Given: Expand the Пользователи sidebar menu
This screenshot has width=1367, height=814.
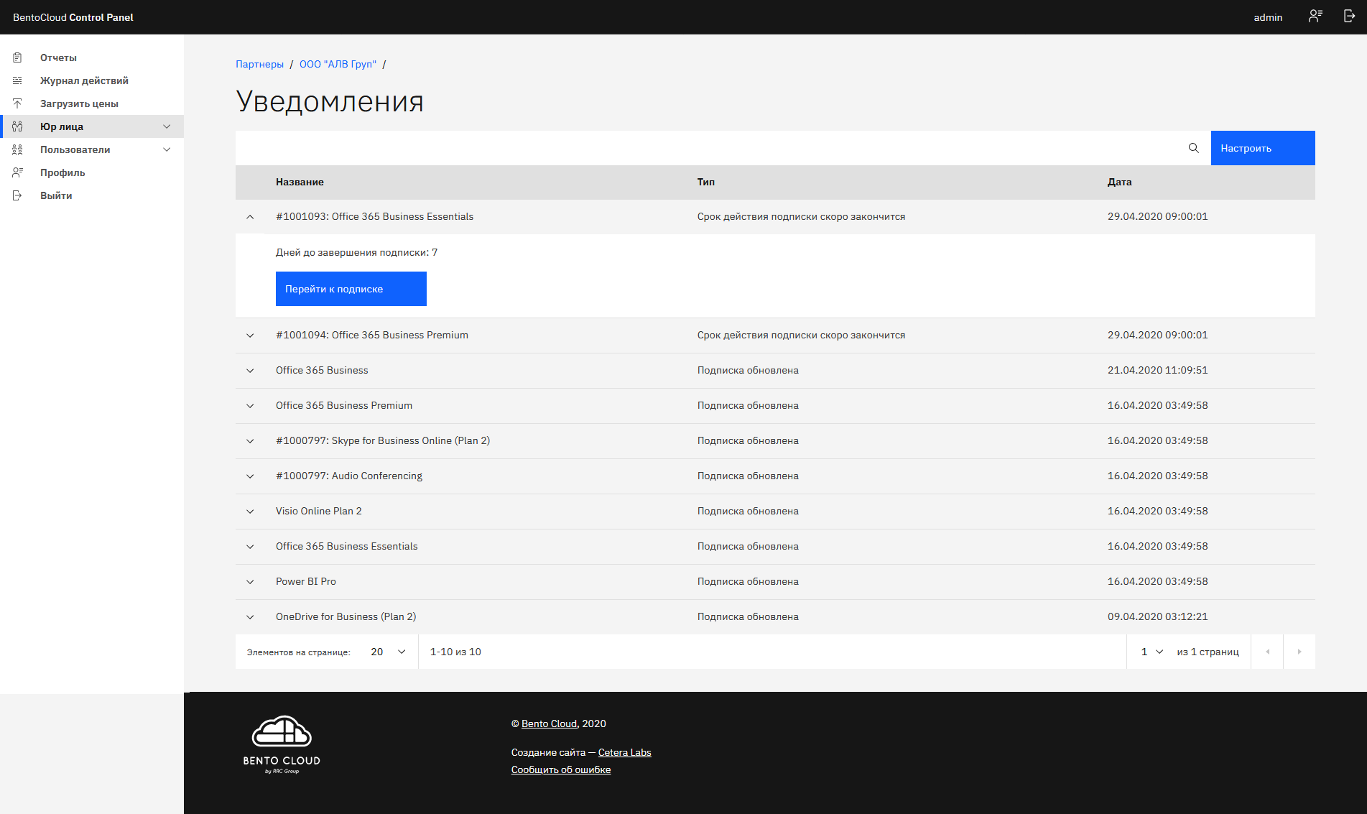Looking at the screenshot, I should pos(167,149).
